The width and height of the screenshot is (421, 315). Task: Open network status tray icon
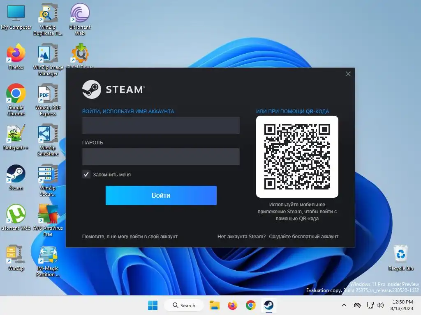pyautogui.click(x=370, y=305)
